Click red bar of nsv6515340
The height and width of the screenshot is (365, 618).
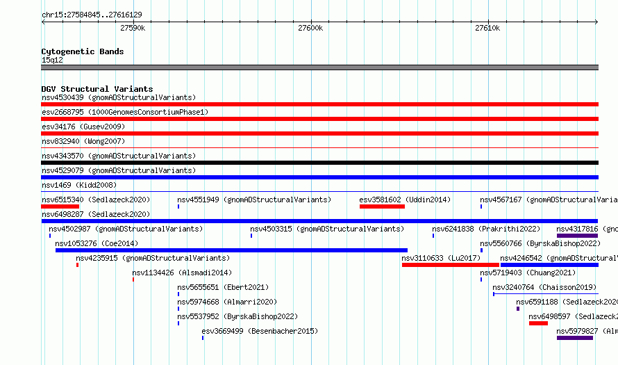point(60,206)
